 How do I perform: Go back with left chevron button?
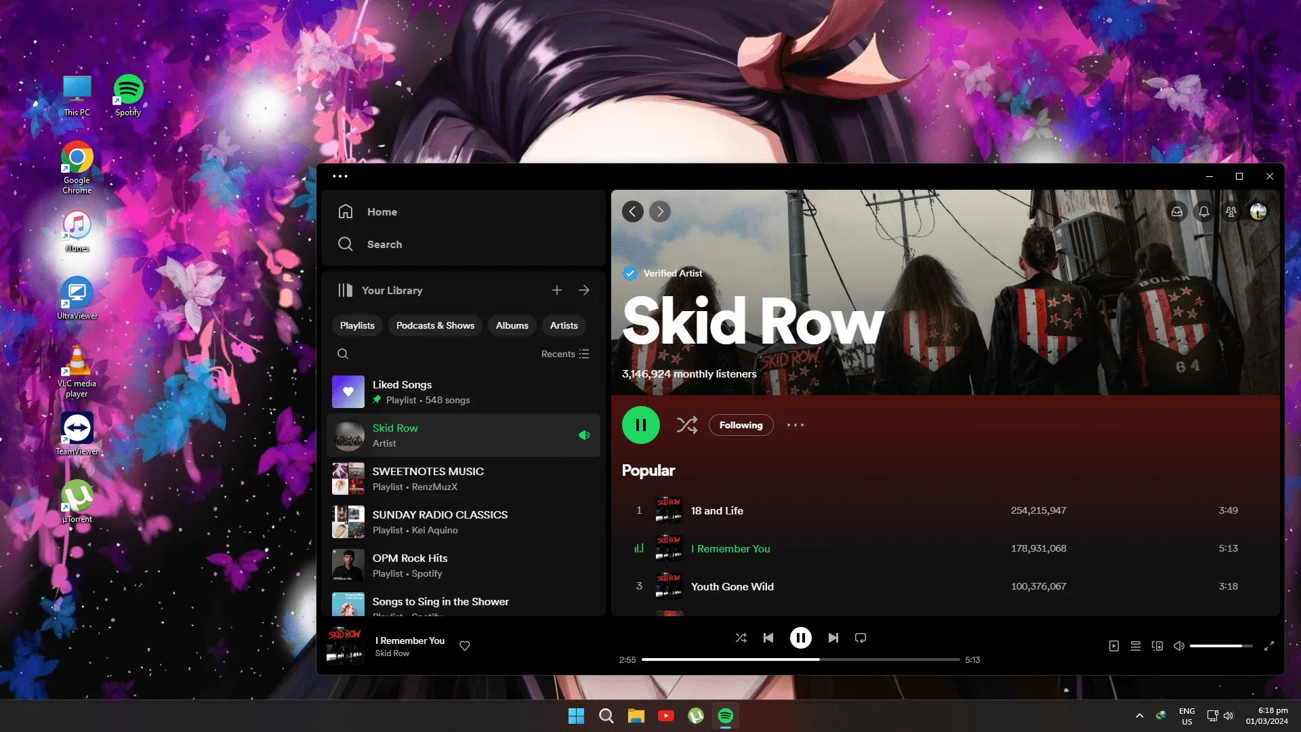[633, 211]
